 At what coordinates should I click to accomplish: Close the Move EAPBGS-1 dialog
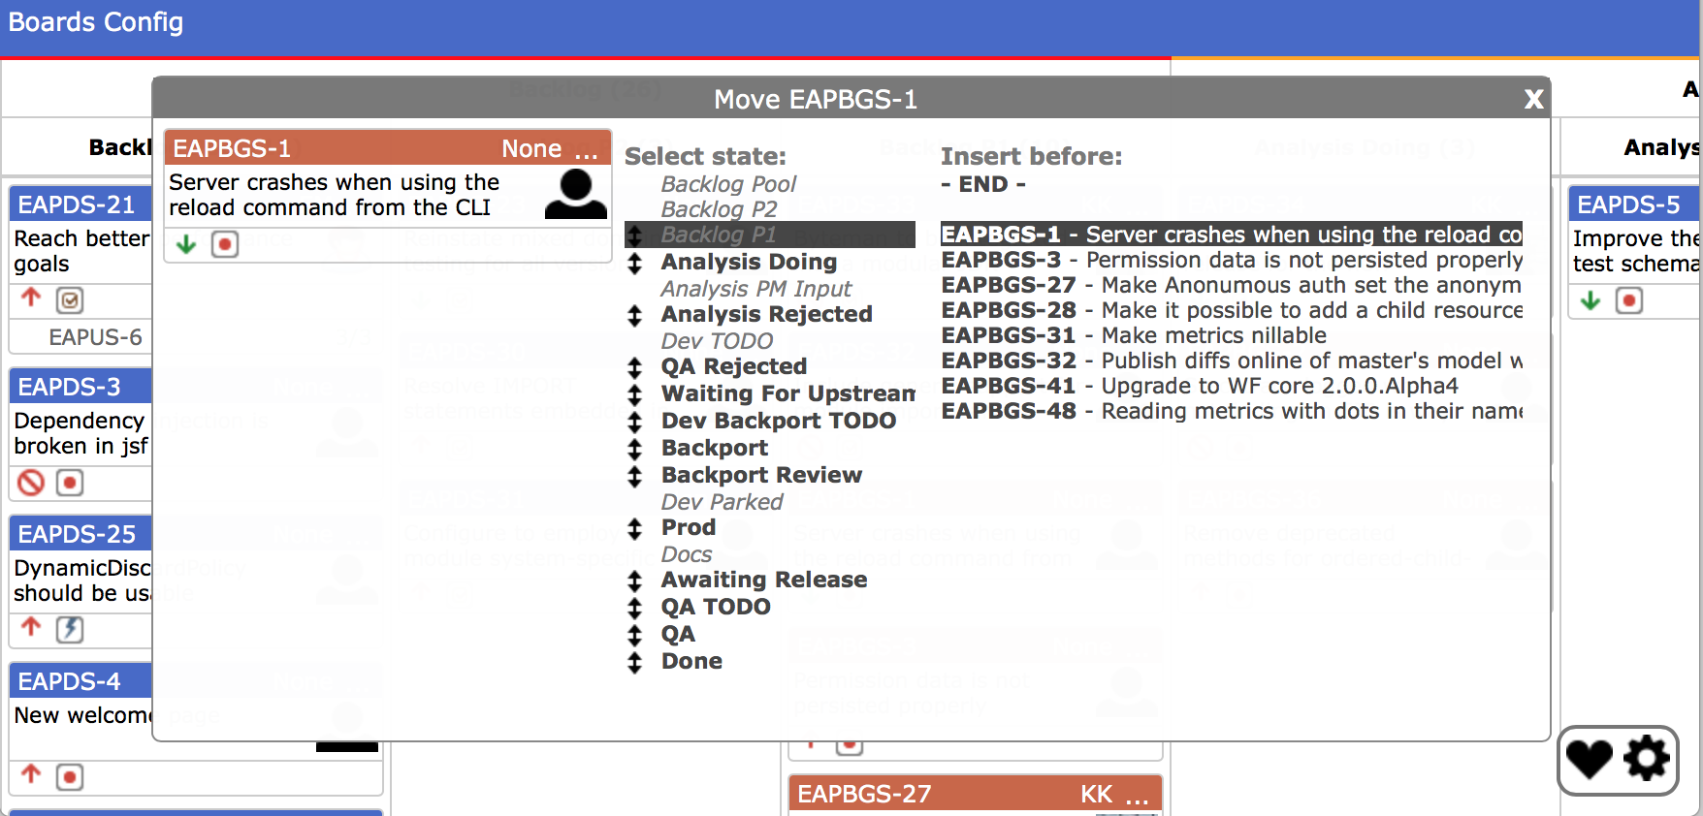1533,99
